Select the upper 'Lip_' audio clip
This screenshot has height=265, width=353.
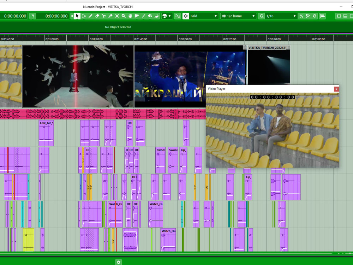183,160
